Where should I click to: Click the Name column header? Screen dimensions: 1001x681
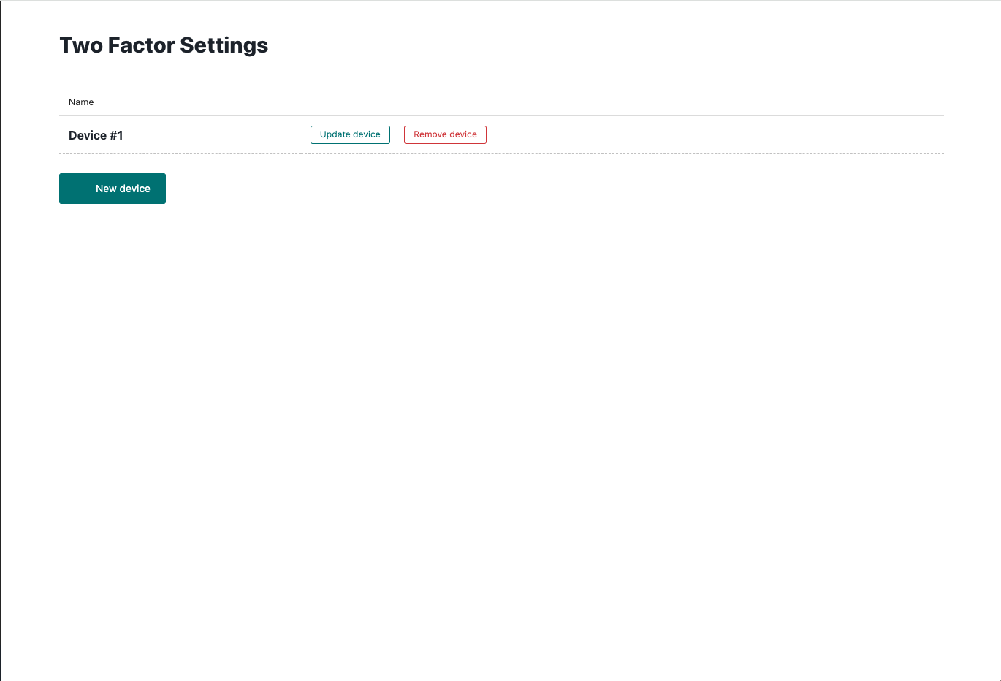point(81,102)
